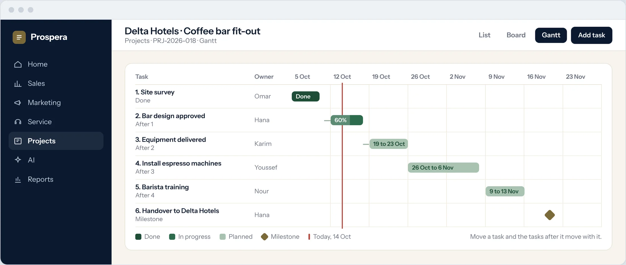
Task: Open task "6. Handover to Delta Hotels"
Action: coord(177,211)
